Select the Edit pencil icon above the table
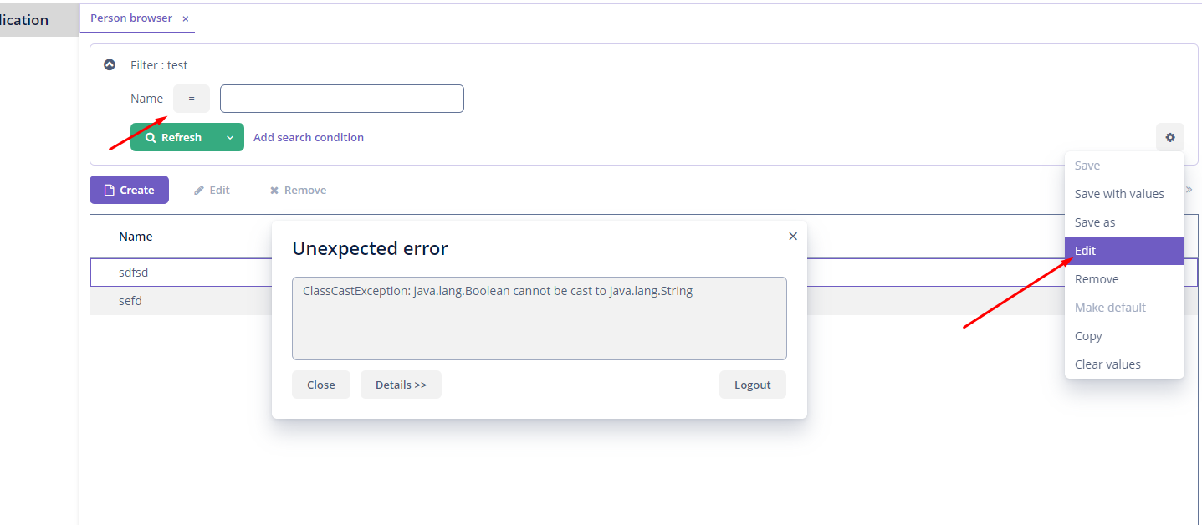 point(199,190)
